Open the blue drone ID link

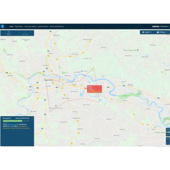click(x=12, y=124)
